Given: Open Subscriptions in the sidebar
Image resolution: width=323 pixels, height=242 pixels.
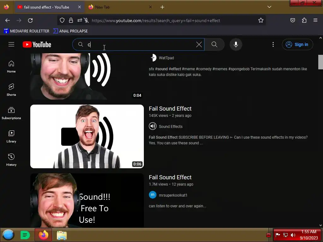Looking at the screenshot, I should pos(11,113).
